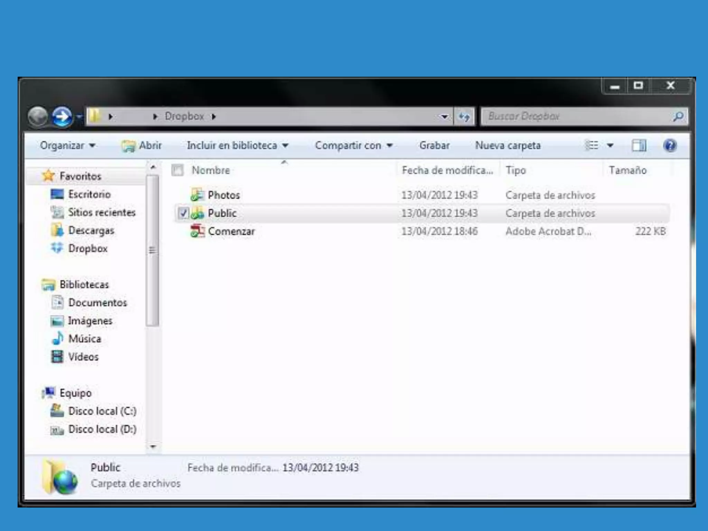This screenshot has width=708, height=531.
Task: Open the Comenzar PDF file
Action: pyautogui.click(x=231, y=231)
